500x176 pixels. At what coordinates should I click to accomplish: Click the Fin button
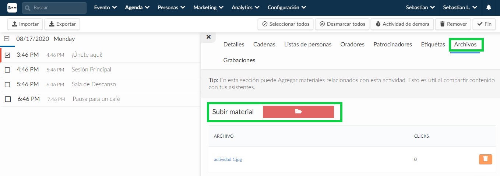[x=484, y=24]
